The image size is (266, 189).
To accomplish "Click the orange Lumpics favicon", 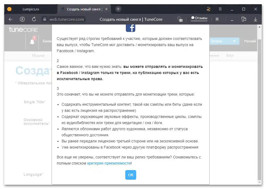I will pyautogui.click(x=9, y=9).
